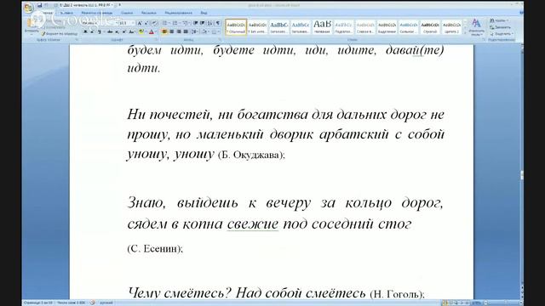Apply the Обычный style
This screenshot has height=306, width=545.
236,27
